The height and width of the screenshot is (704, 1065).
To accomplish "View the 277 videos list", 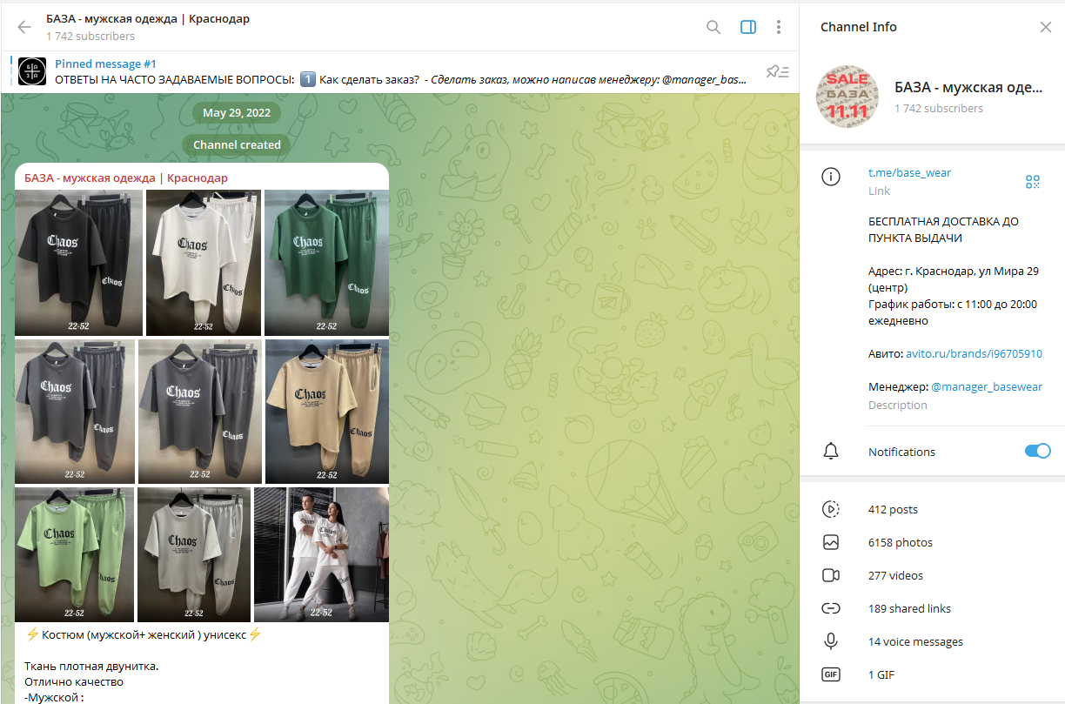I will pyautogui.click(x=895, y=576).
